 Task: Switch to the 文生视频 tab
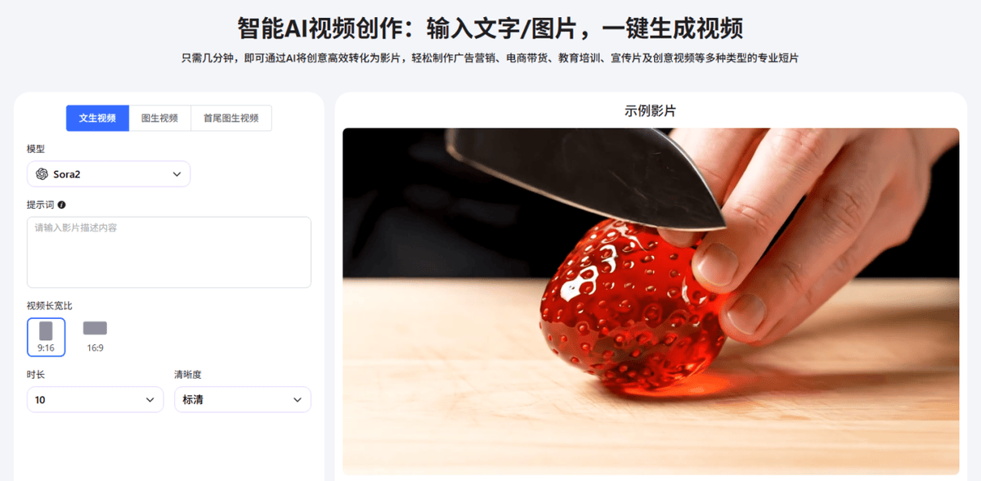(x=97, y=118)
